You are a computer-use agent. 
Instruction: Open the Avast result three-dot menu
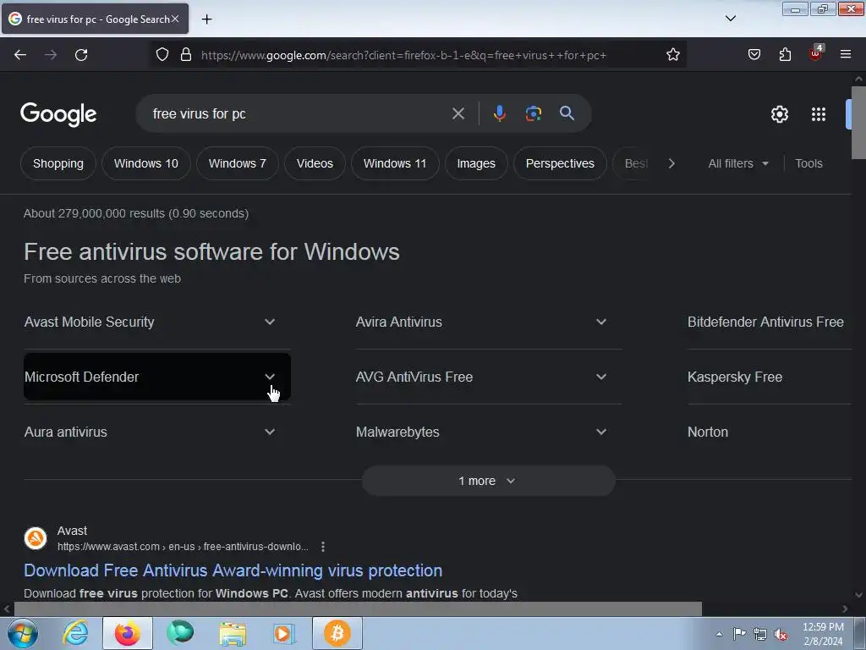pyautogui.click(x=323, y=547)
